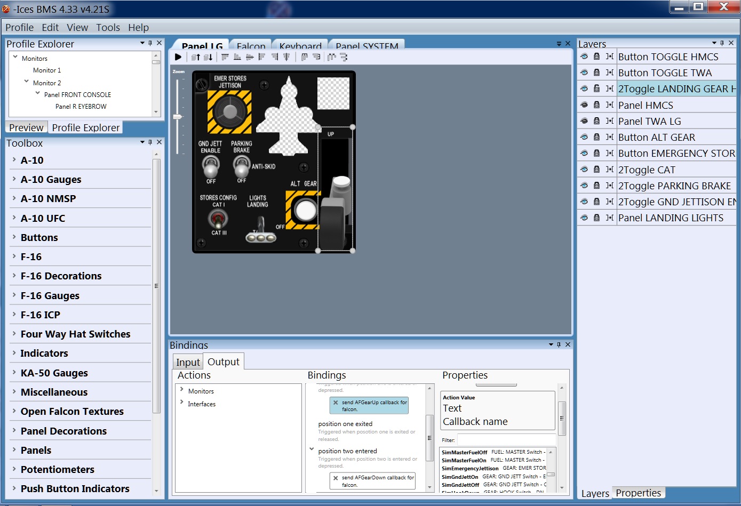Image resolution: width=741 pixels, height=506 pixels.
Task: Click the align left edges icon
Action: [262, 57]
